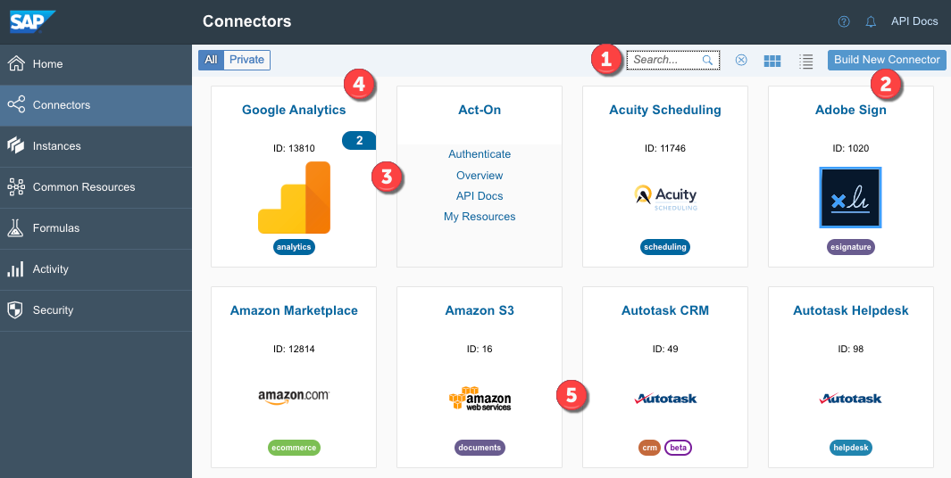Click Build New Connector button

point(887,60)
